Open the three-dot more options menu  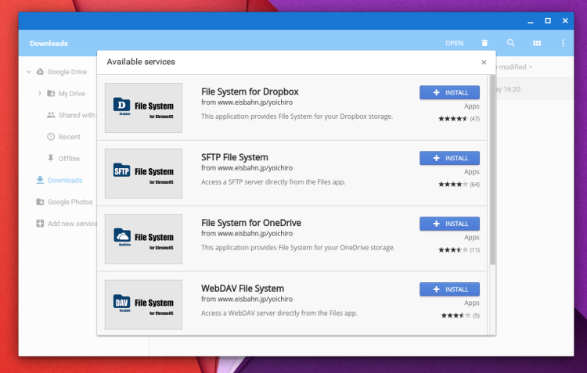coord(563,43)
